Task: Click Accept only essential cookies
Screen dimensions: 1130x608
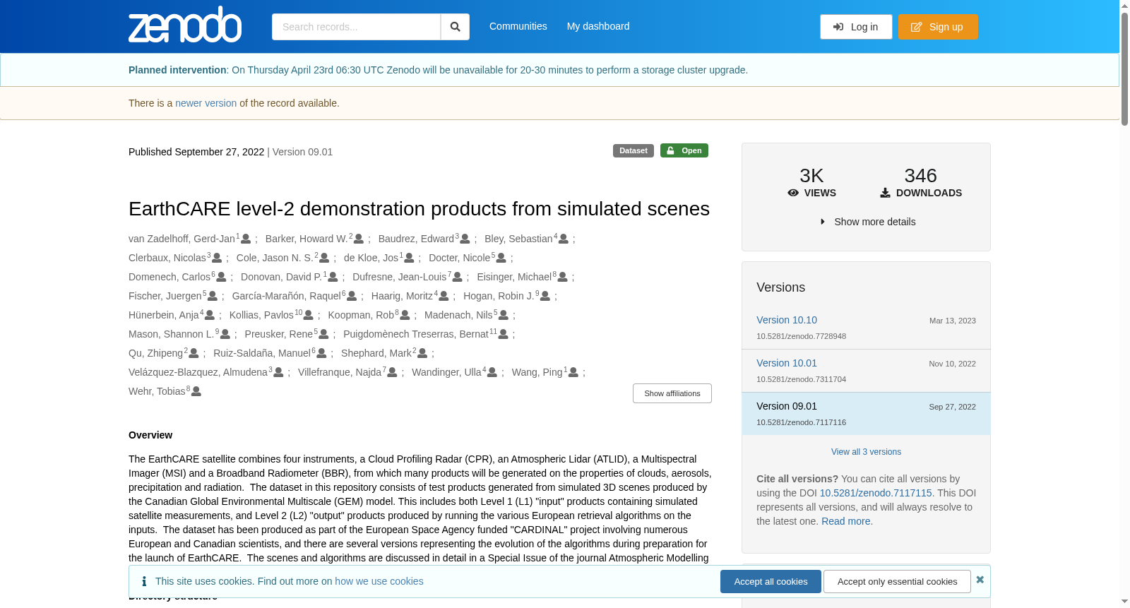Action: coord(897,581)
